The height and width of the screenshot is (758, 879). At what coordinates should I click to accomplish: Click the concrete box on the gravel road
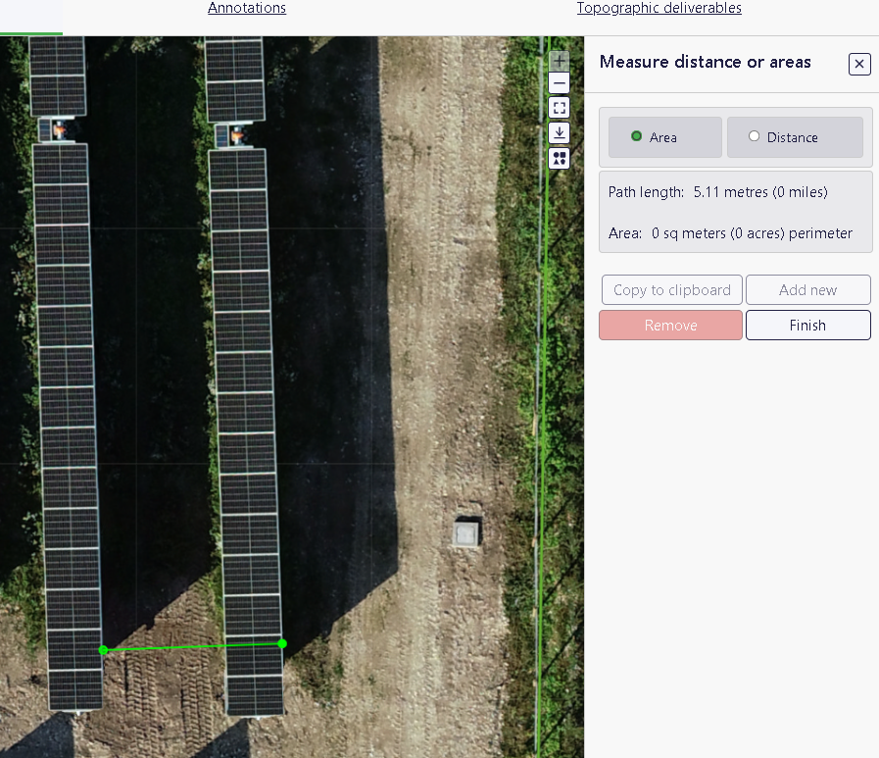(465, 532)
